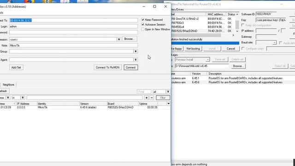Add filter with plus icon
This screenshot has height=166, width=295.
[x=147, y=98]
